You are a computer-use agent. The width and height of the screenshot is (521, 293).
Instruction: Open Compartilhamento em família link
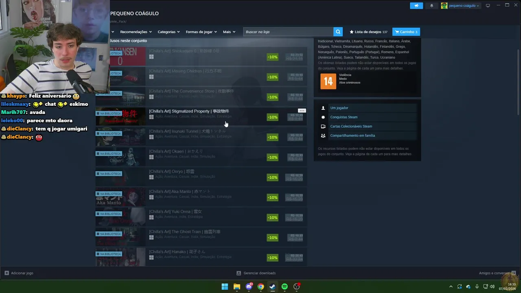pyautogui.click(x=352, y=136)
